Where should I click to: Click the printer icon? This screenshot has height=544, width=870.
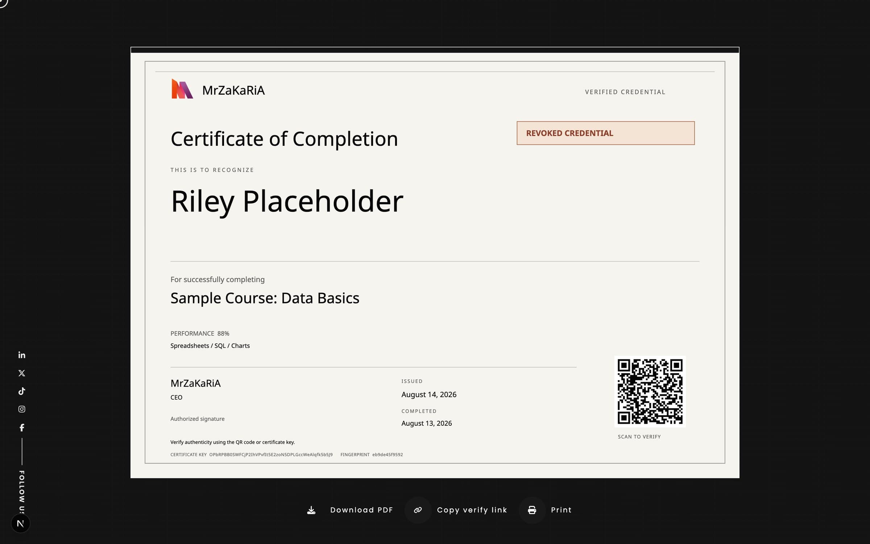point(532,510)
